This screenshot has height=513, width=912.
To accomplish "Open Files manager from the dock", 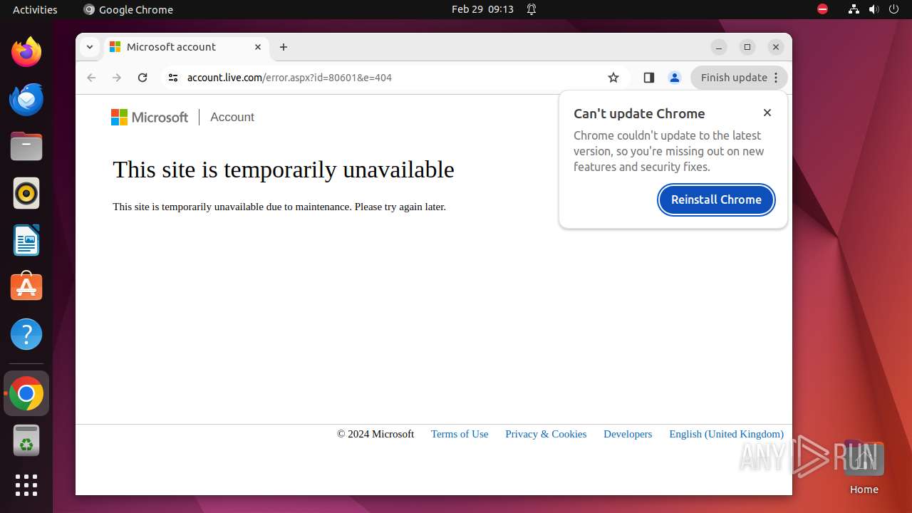I will (26, 146).
